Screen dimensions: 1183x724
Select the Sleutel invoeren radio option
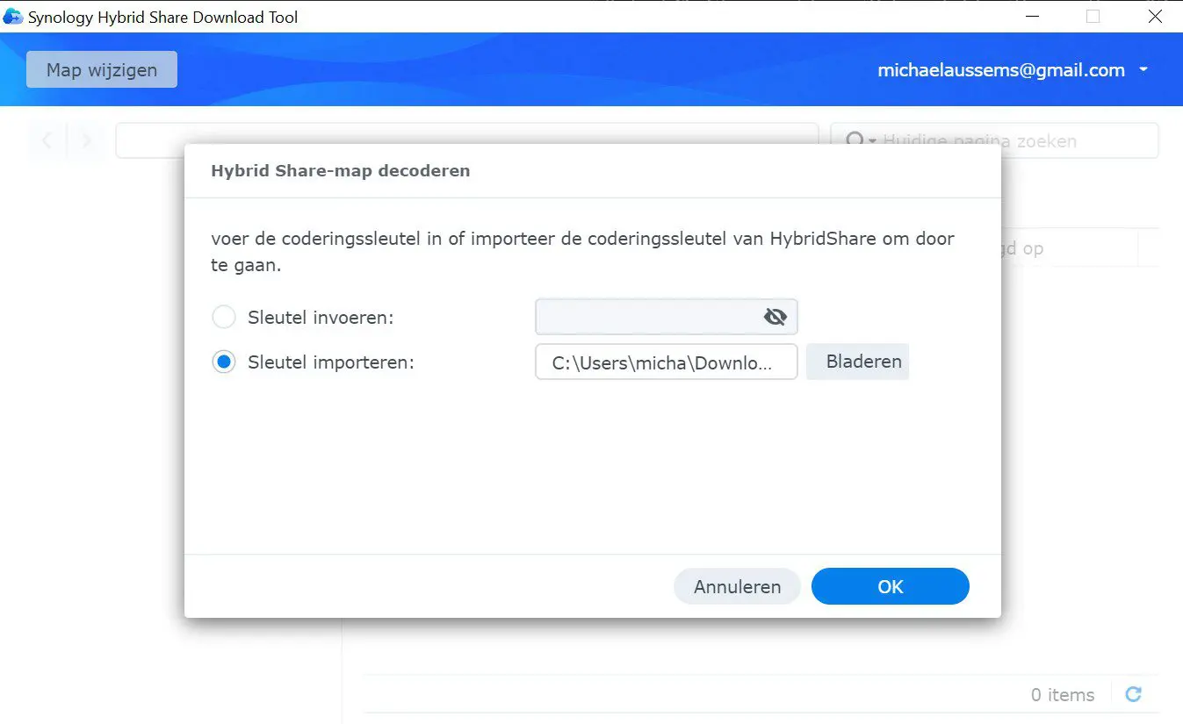[x=224, y=317]
